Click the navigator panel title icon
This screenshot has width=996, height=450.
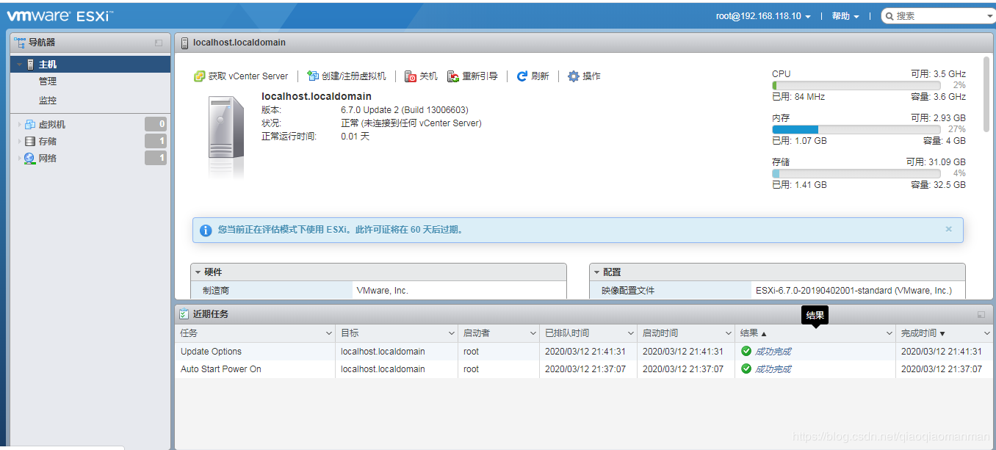click(x=20, y=43)
